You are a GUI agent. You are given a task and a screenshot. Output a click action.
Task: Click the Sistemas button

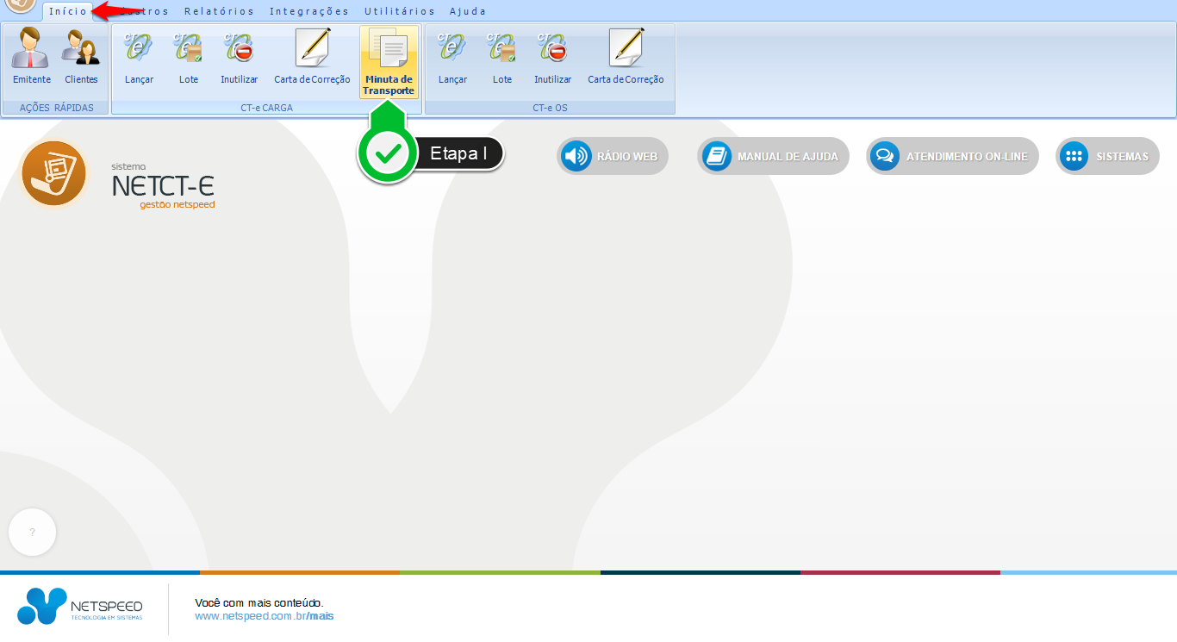click(1107, 157)
